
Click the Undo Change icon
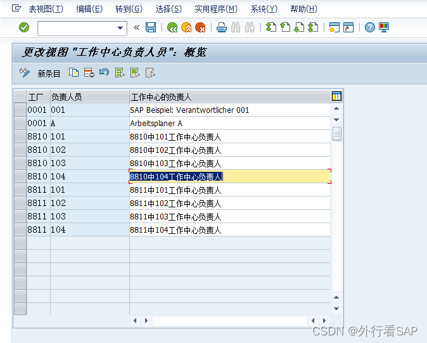coord(104,72)
